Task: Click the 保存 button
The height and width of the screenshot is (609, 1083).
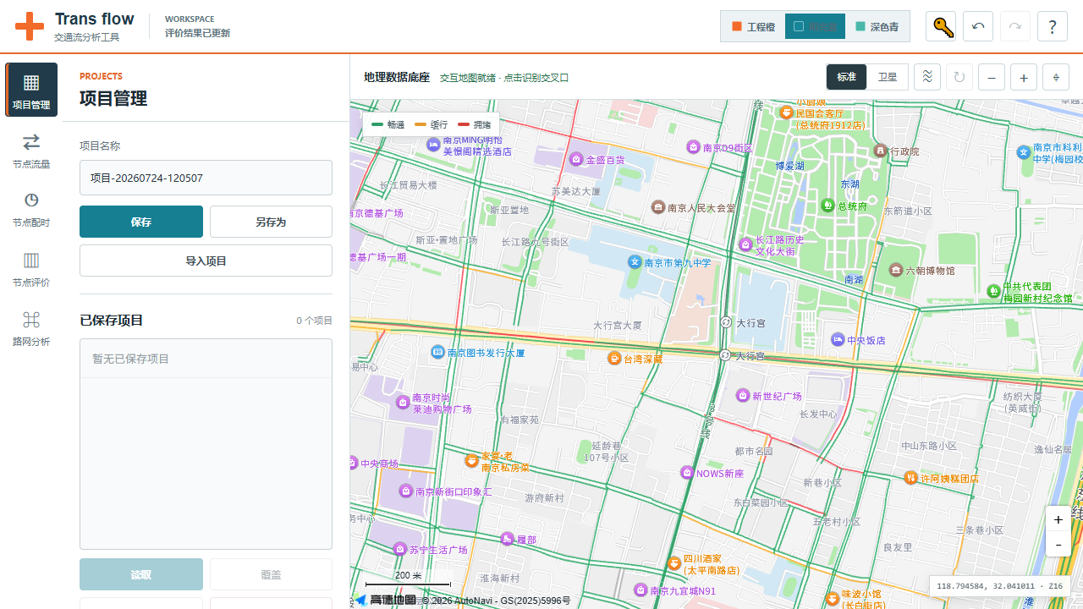Action: 141,222
